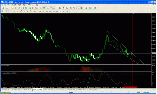Zoom out of the chart with the magnifier minus
The height and width of the screenshot is (94, 157).
74,8
